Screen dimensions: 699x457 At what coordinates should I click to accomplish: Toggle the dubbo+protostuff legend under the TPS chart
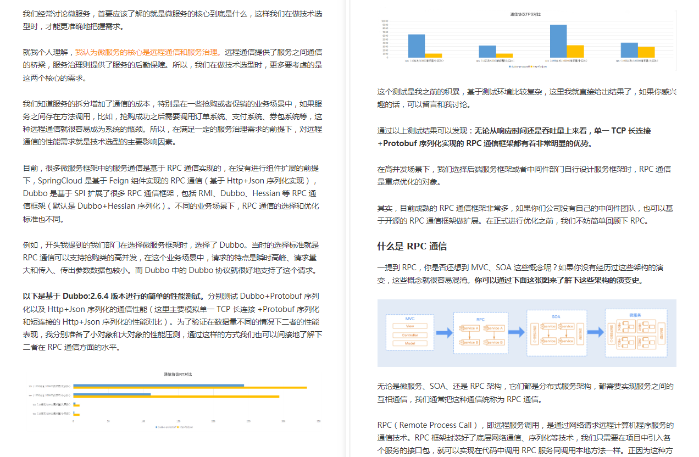[x=518, y=66]
